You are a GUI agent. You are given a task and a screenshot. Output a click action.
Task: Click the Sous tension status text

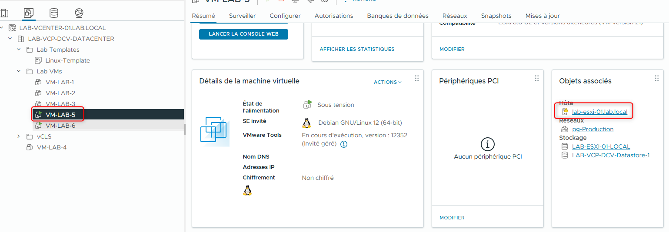(336, 105)
